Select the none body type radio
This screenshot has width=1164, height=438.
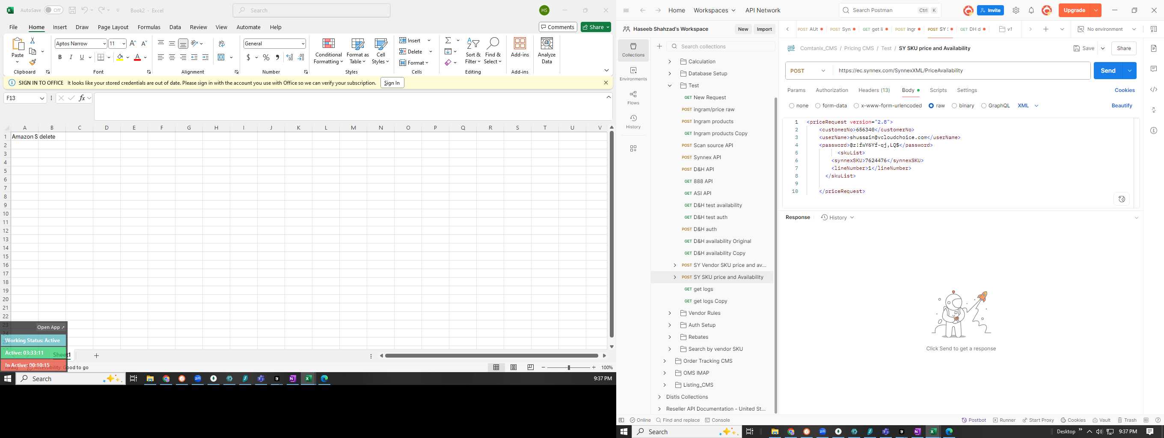click(x=792, y=106)
